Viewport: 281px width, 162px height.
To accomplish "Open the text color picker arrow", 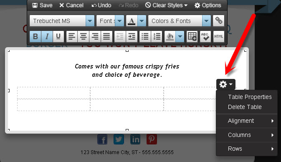I will click(x=142, y=21).
